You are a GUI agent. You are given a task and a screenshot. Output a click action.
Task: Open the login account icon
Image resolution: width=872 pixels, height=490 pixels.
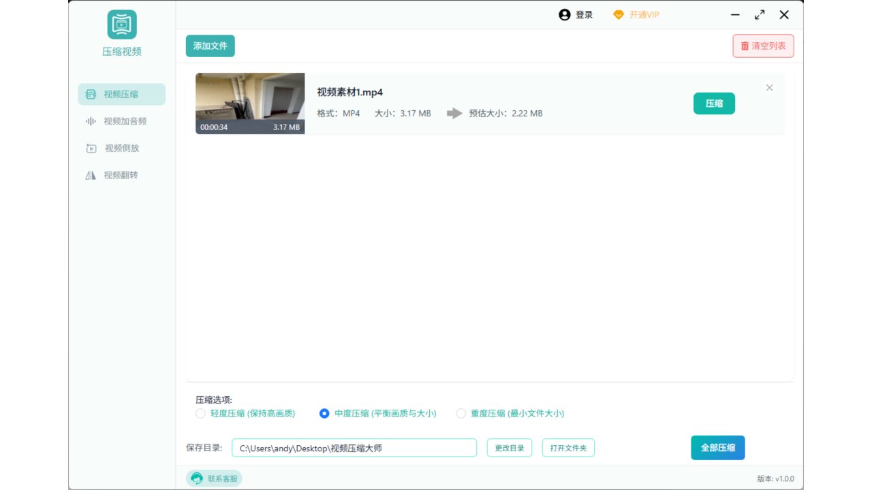(564, 14)
